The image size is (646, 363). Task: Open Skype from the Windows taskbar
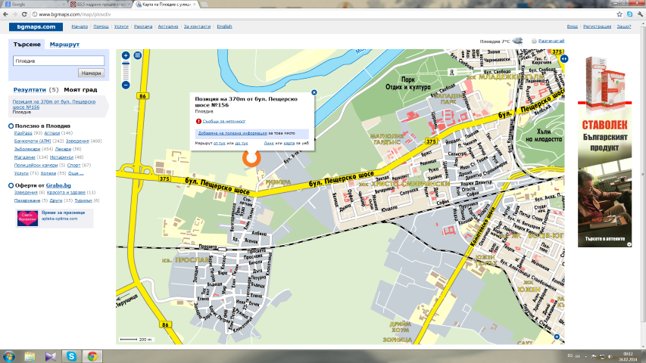click(x=70, y=355)
